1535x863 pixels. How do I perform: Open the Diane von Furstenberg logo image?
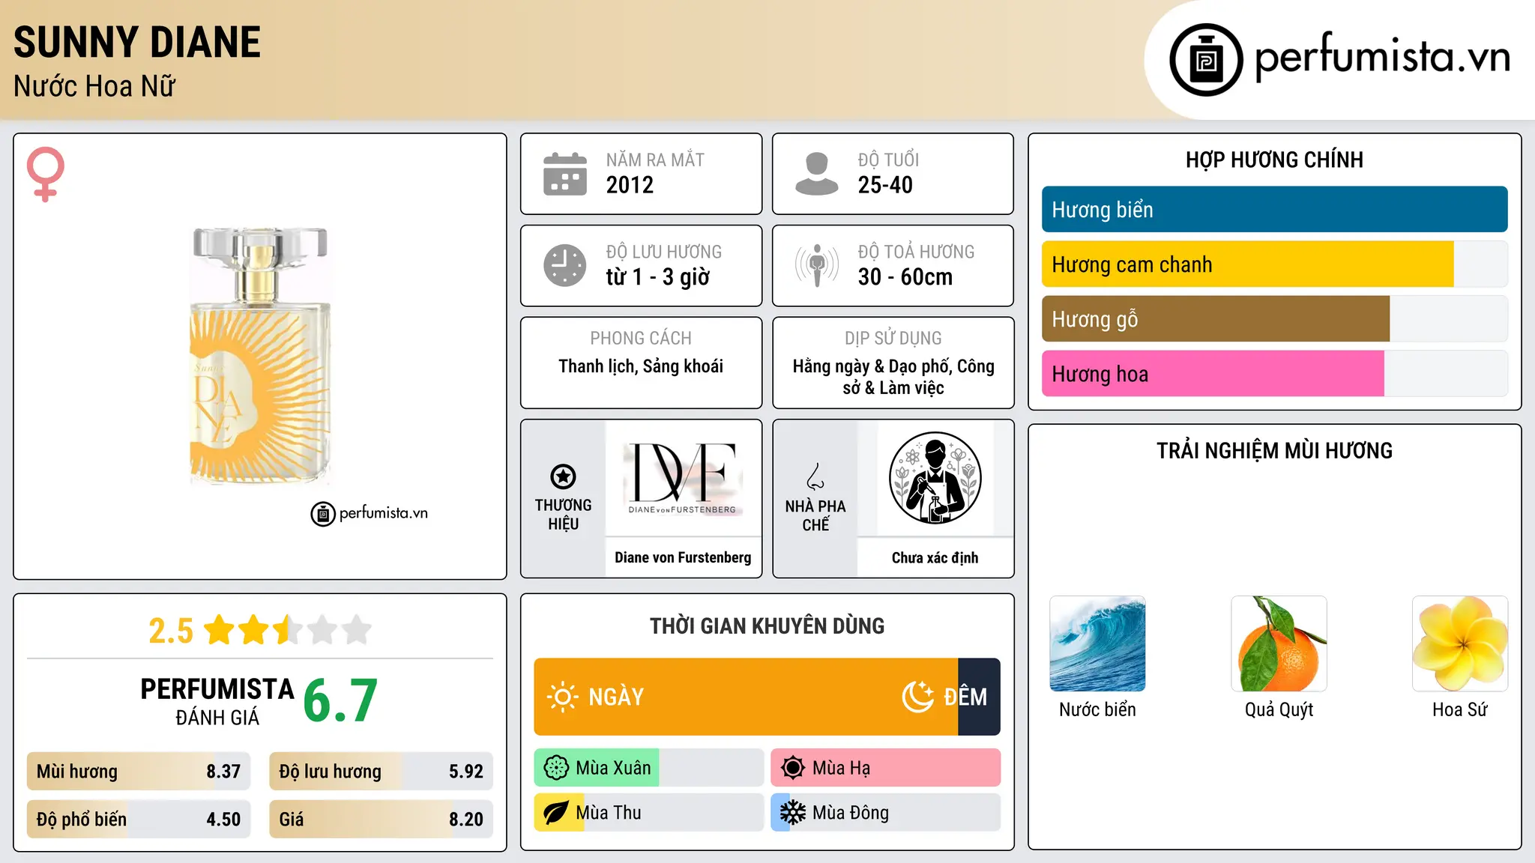coord(683,478)
